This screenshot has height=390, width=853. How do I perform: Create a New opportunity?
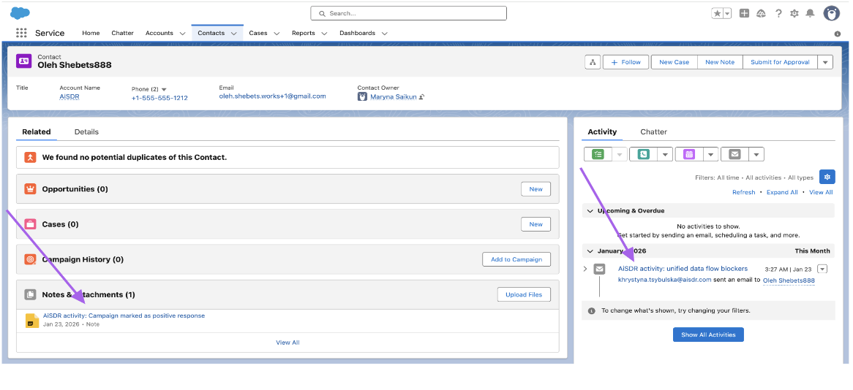tap(536, 189)
